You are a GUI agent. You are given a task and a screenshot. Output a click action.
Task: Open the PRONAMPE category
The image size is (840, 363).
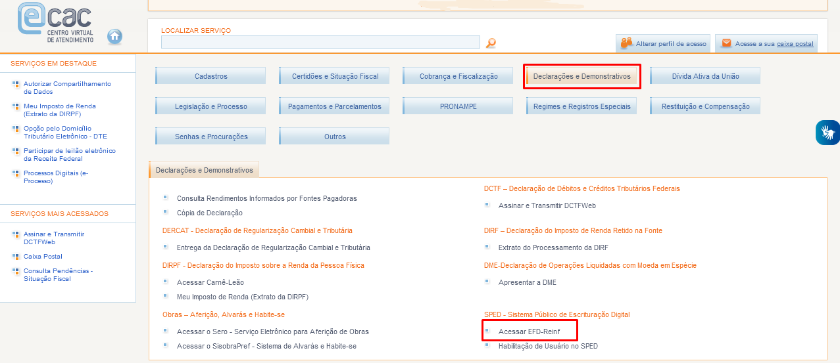click(x=458, y=106)
